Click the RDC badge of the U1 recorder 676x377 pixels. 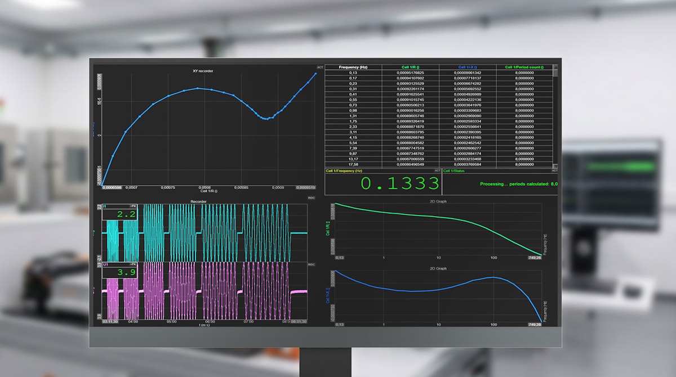311,264
